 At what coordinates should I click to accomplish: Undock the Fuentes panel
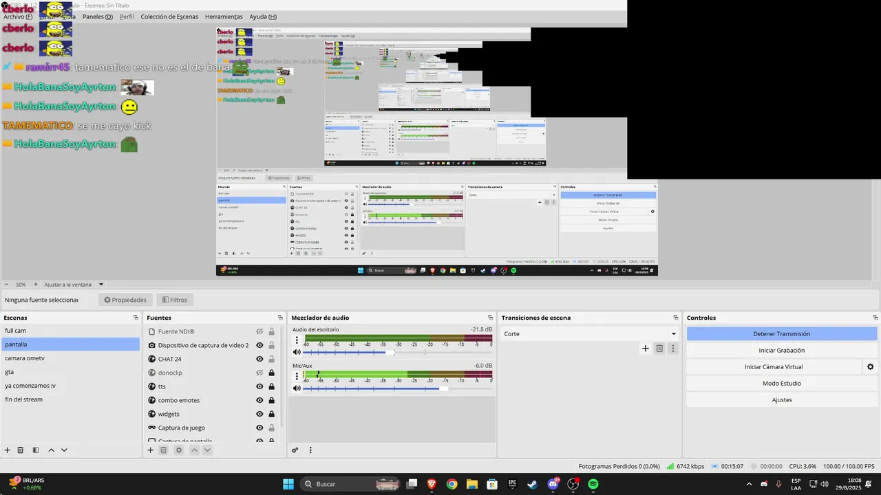280,318
